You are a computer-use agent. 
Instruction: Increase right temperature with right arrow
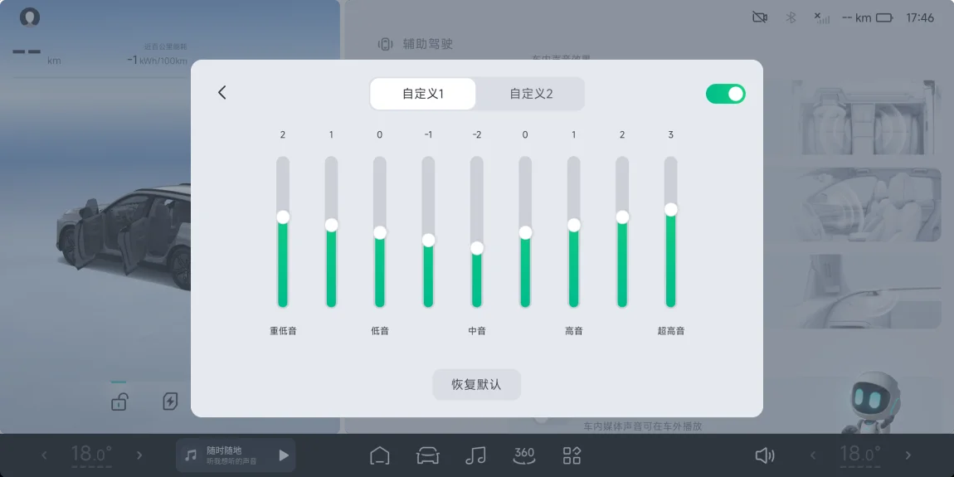tap(908, 455)
